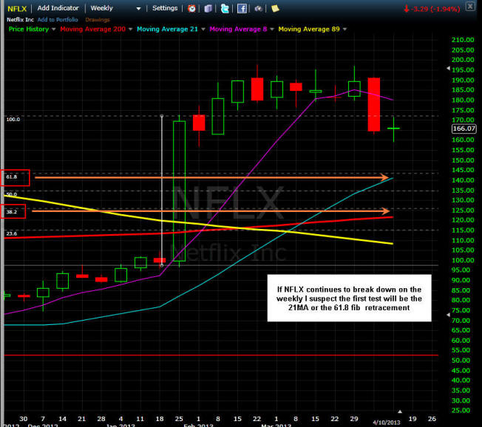This screenshot has width=482, height=427.
Task: Click the Moving Average 21 label
Action: pyautogui.click(x=167, y=30)
